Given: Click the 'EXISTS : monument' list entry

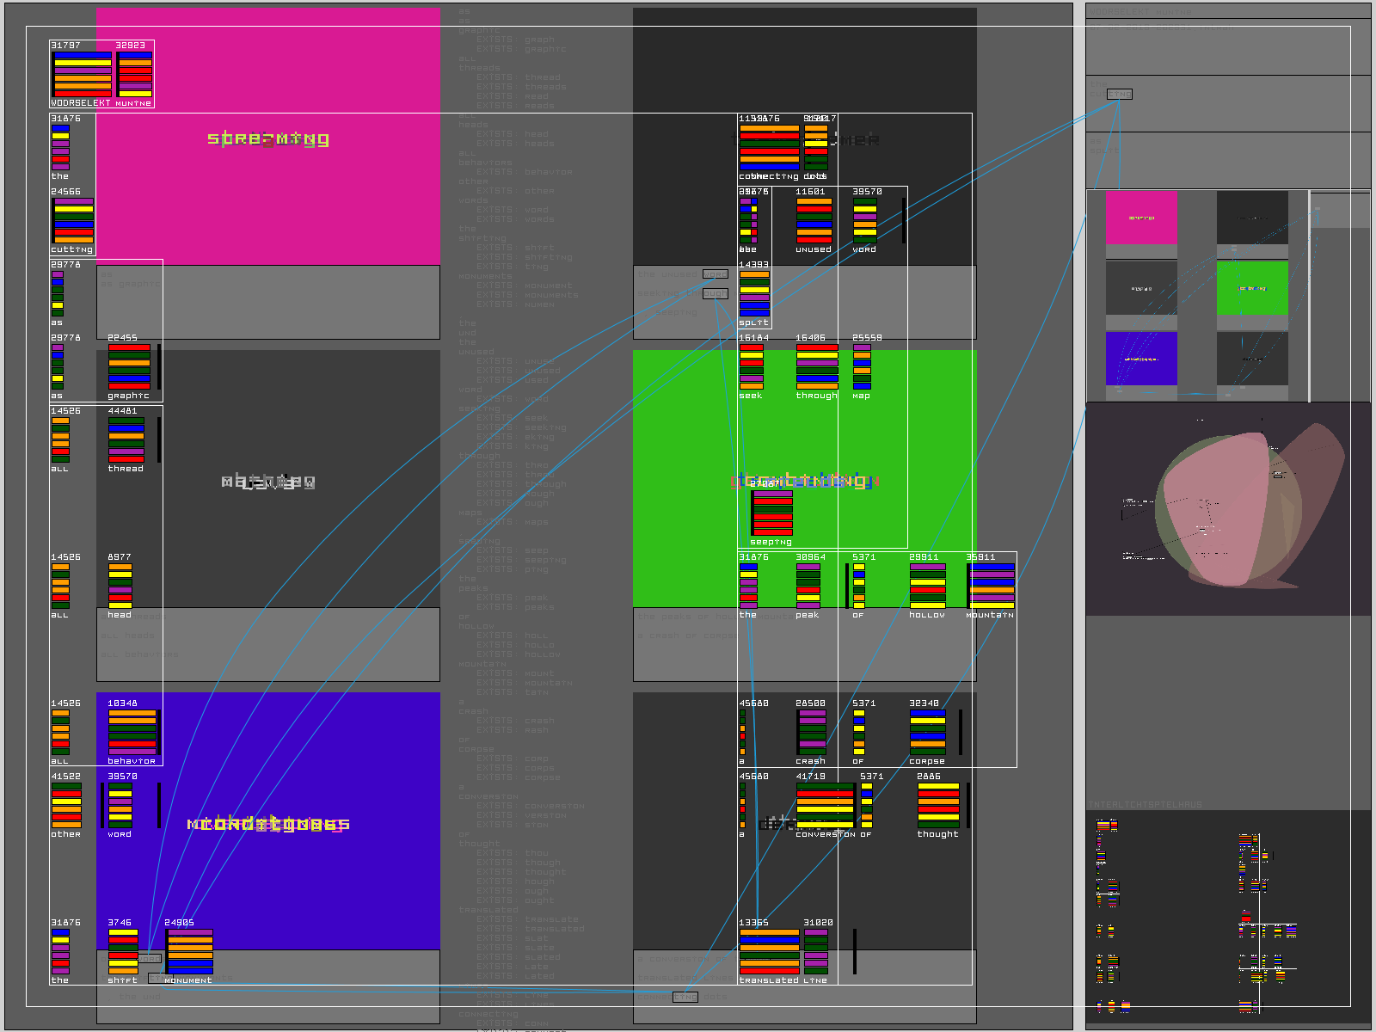Looking at the screenshot, I should 524,286.
